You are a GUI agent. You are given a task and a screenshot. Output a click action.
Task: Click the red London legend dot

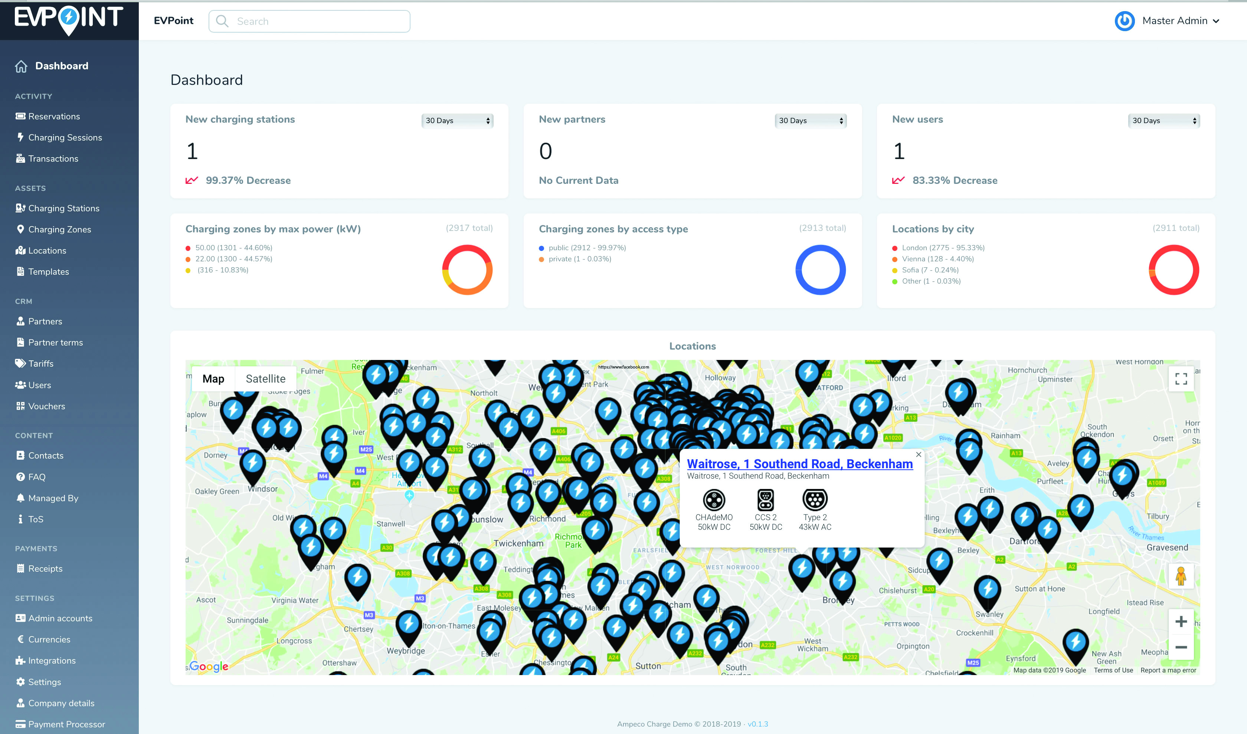click(894, 248)
